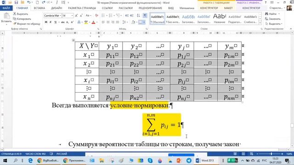Screen dimensions: 294x165
Task: Click the Cut (Вырезать) button
Action: pyautogui.click(x=21, y=14)
